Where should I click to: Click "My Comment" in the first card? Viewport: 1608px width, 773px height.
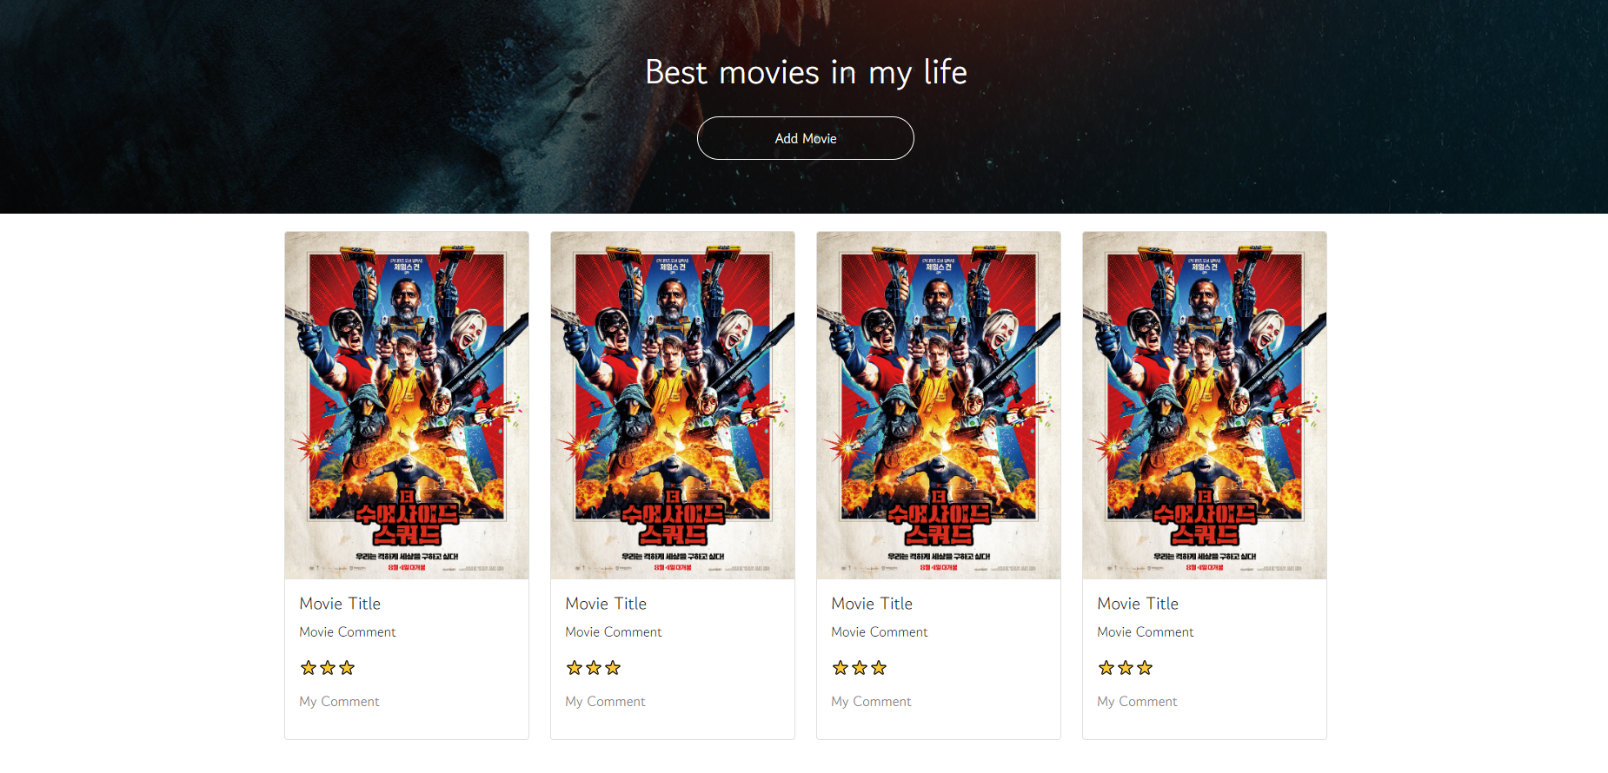(339, 702)
